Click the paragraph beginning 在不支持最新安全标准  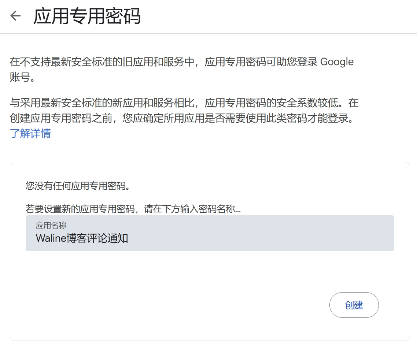coord(182,69)
